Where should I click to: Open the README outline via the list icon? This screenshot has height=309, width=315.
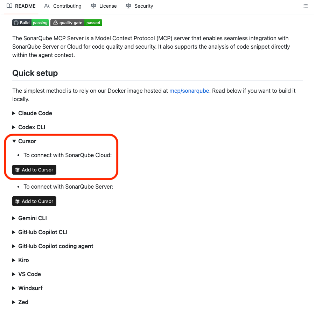pyautogui.click(x=305, y=6)
